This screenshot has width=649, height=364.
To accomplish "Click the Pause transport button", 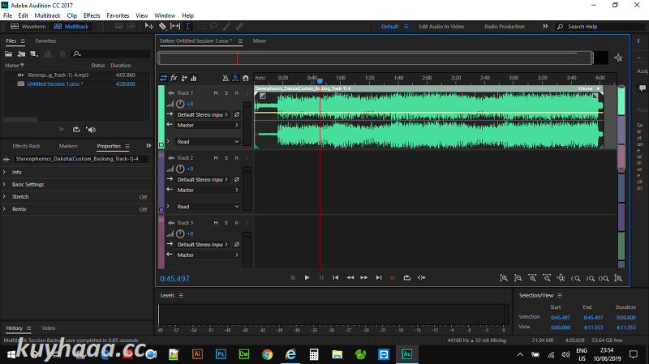I will [321, 277].
